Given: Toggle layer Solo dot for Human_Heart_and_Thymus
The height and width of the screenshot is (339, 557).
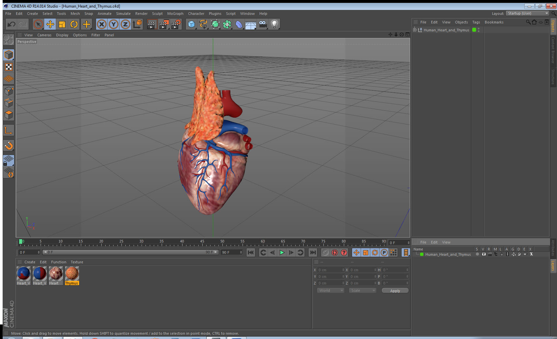Looking at the screenshot, I should (477, 254).
